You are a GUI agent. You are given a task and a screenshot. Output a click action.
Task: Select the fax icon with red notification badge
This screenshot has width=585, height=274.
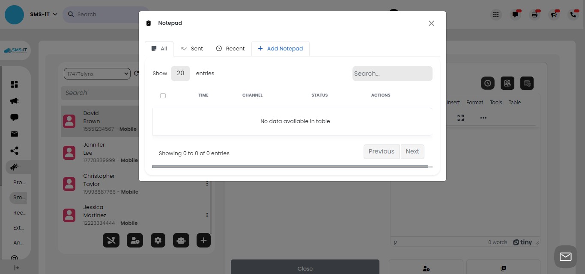click(x=534, y=14)
